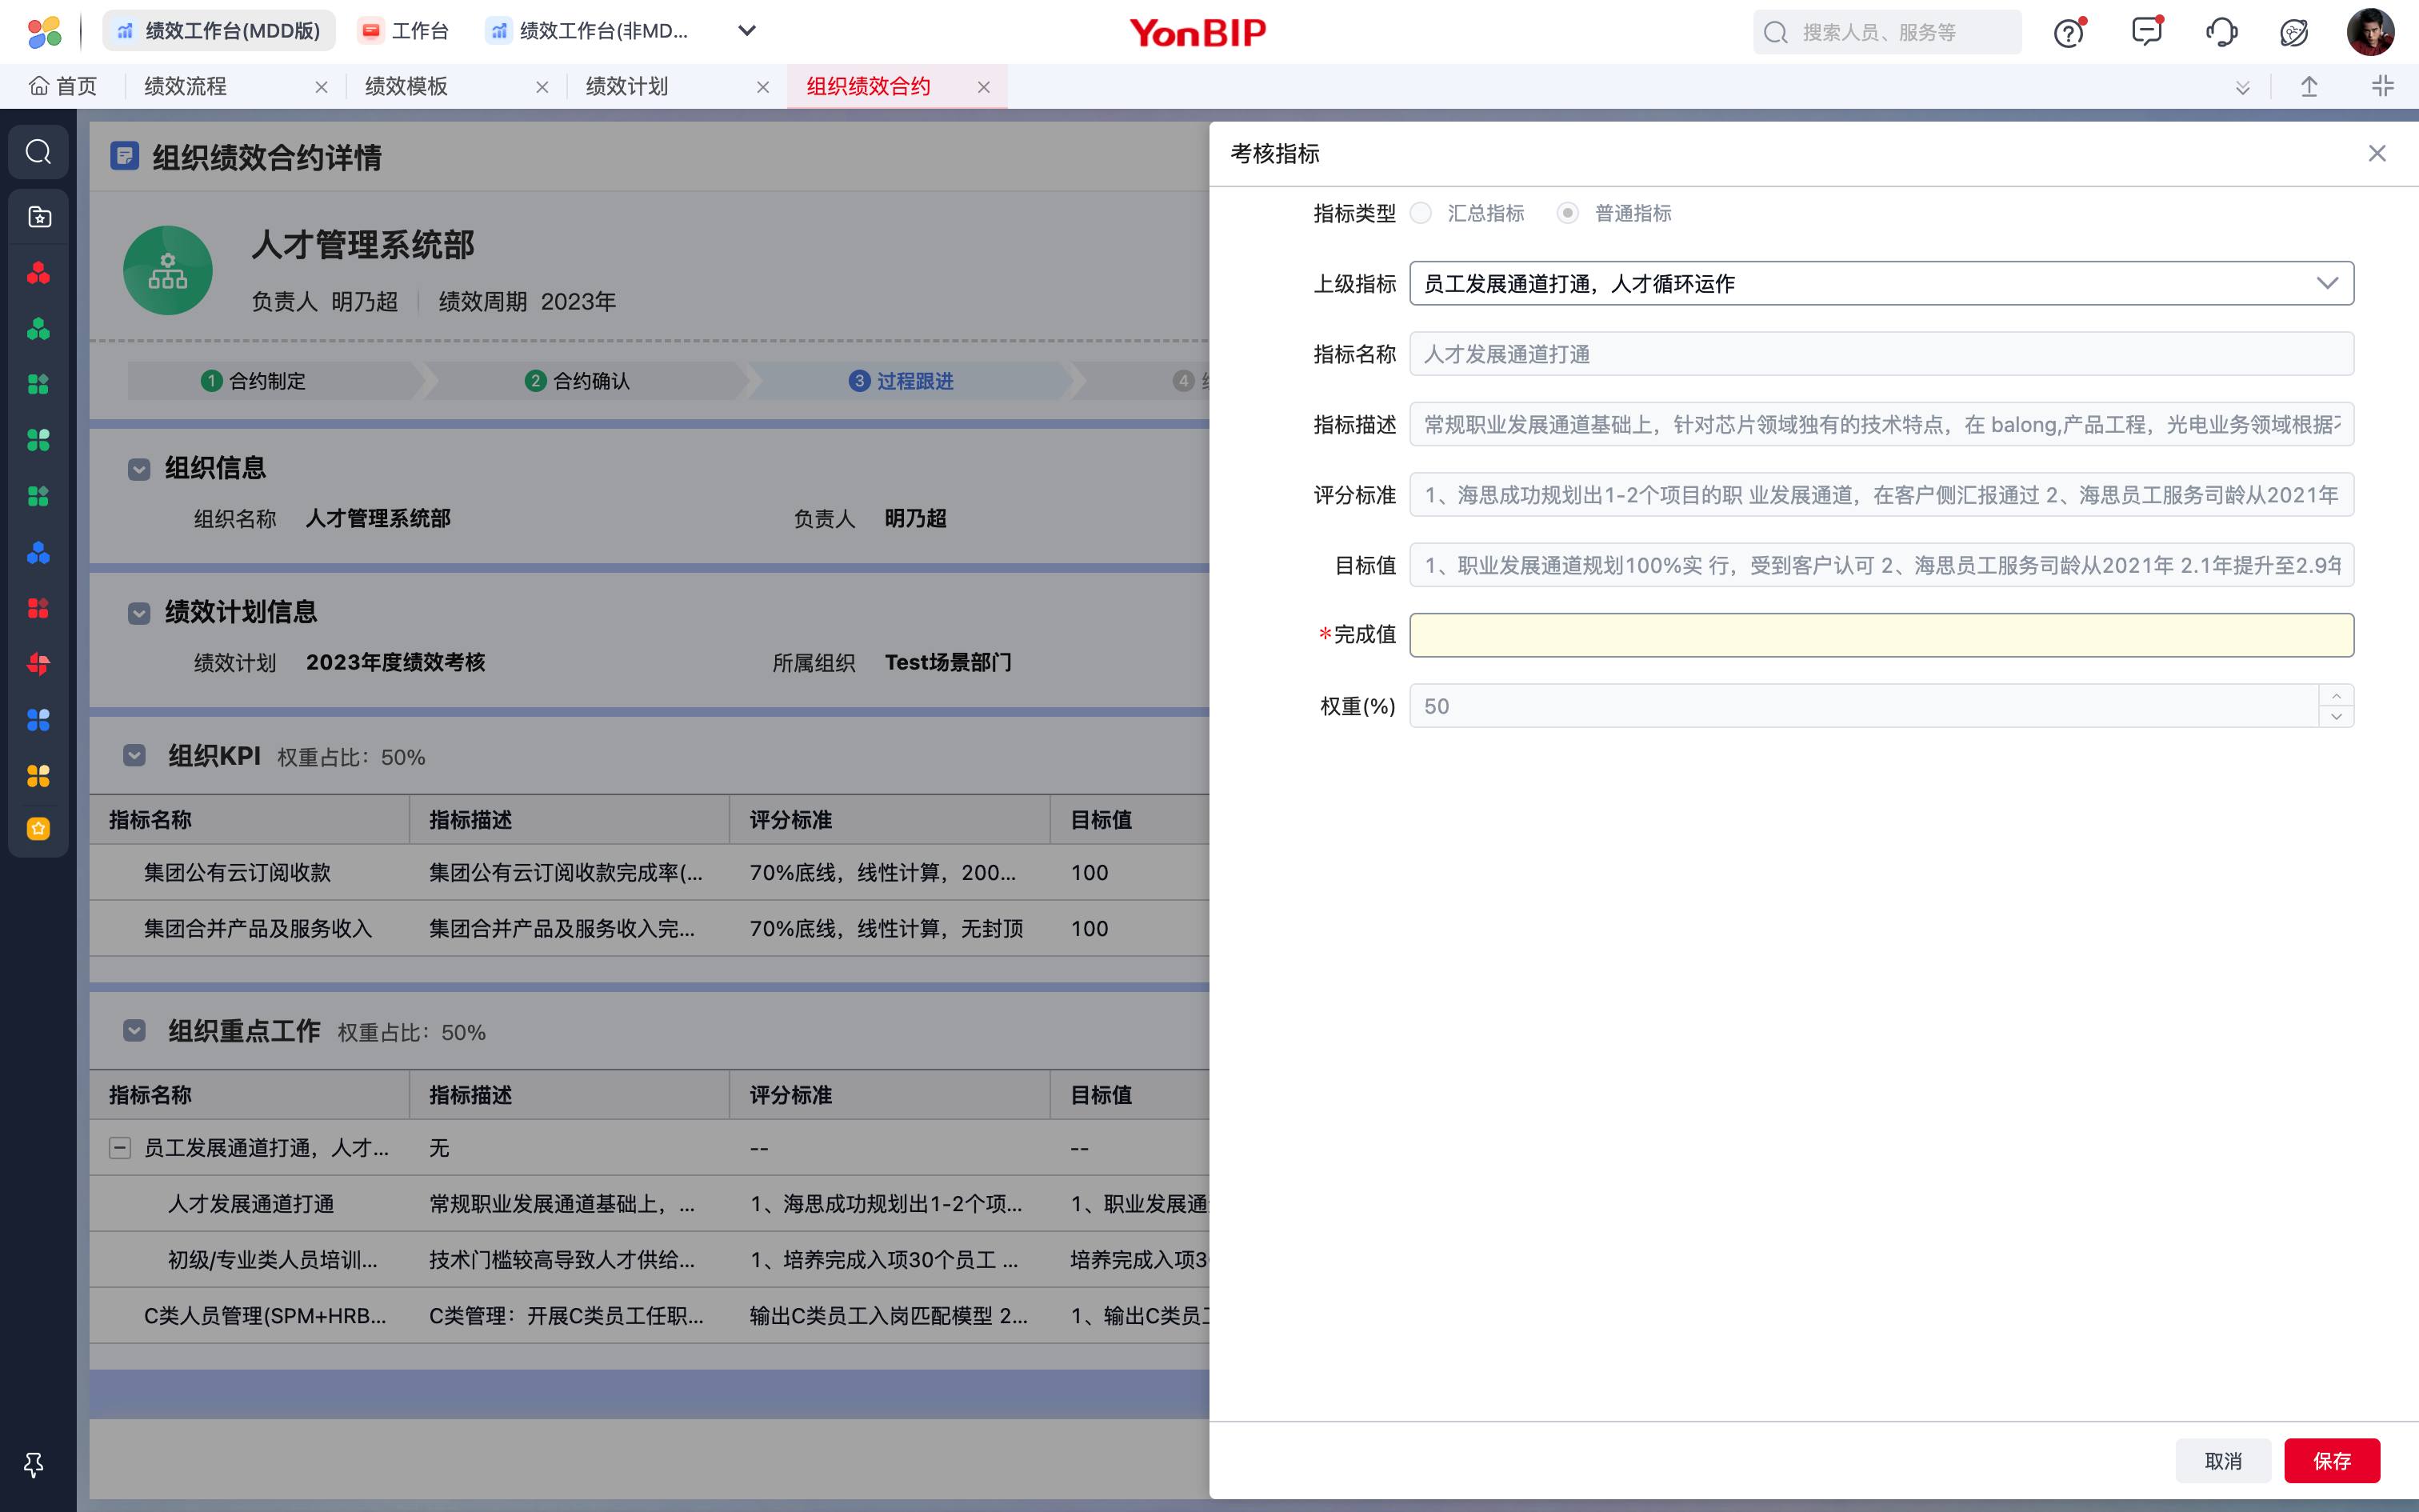Click the upload arrow icon on tab bar
The width and height of the screenshot is (2419, 1512).
tap(2309, 87)
